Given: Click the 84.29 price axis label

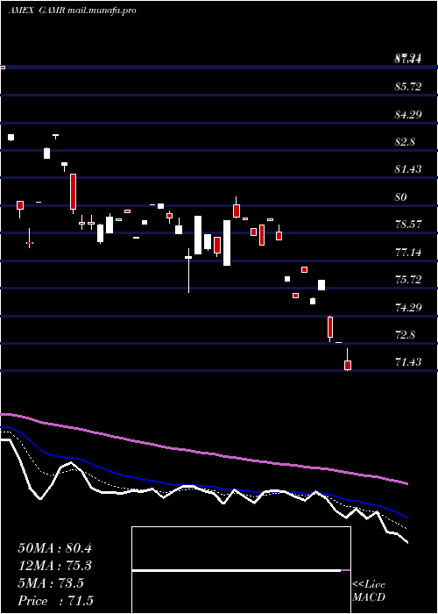Looking at the screenshot, I should (408, 114).
